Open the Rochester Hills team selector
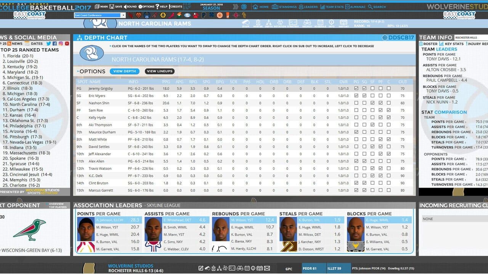This screenshot has height=274, width=488. point(471,38)
